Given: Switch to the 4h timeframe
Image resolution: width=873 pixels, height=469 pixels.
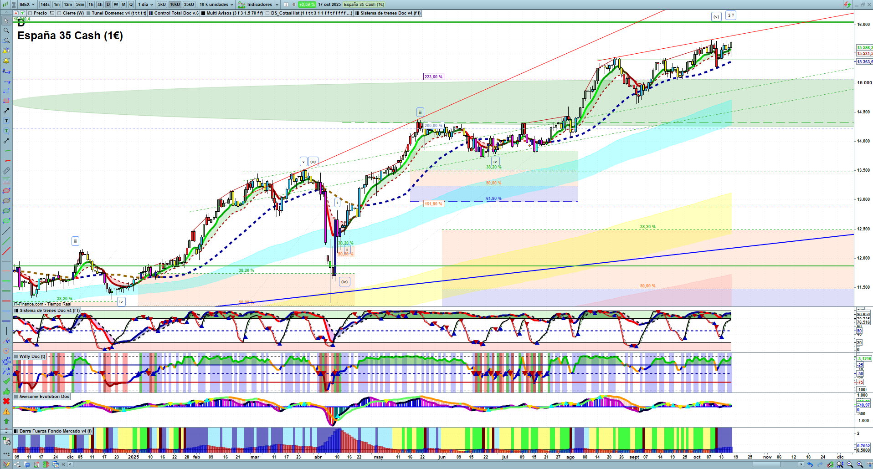Looking at the screenshot, I should [x=100, y=5].
